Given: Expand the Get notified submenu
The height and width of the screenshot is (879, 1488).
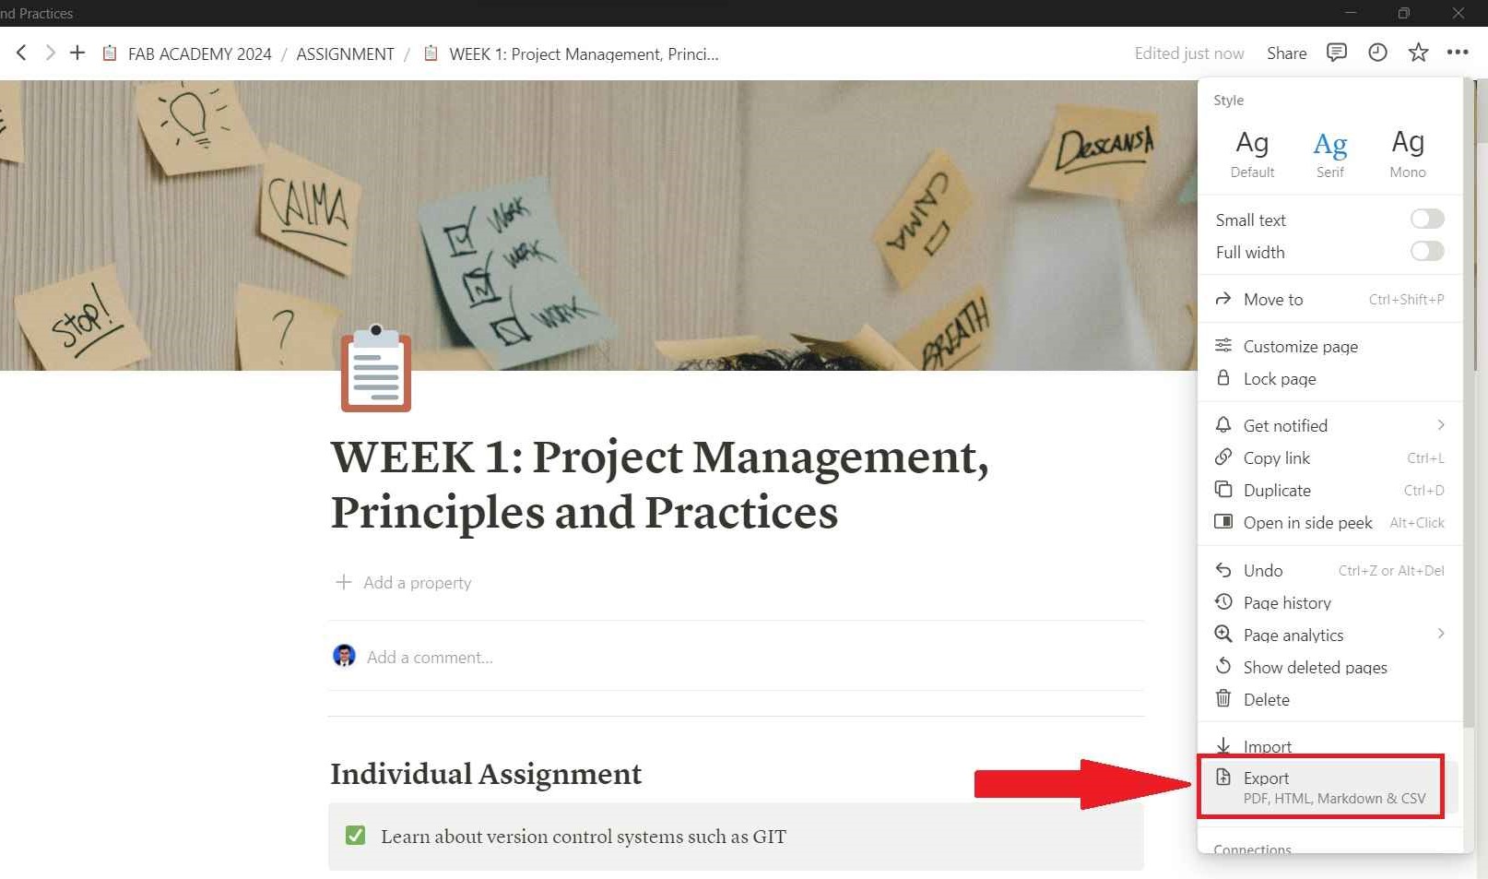Looking at the screenshot, I should pyautogui.click(x=1329, y=425).
